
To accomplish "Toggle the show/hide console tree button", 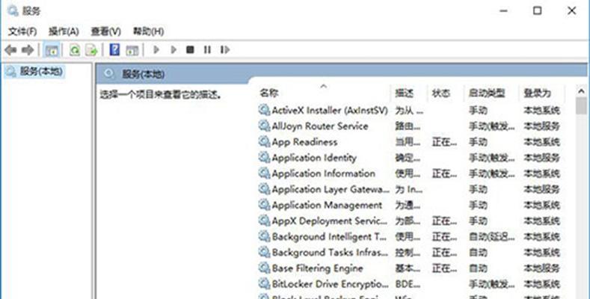I will tap(52, 50).
